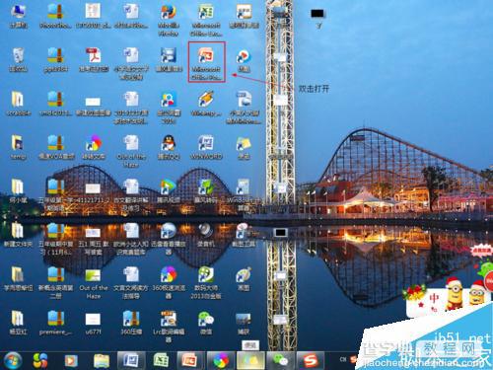The width and height of the screenshot is (493, 370).
Task: Open the Microsoft Office PowerPoint desktop shortcut
Action: tap(206, 61)
